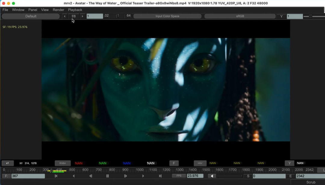Click the current frame field showing 367
This screenshot has width=325, height=185.
[28, 176]
